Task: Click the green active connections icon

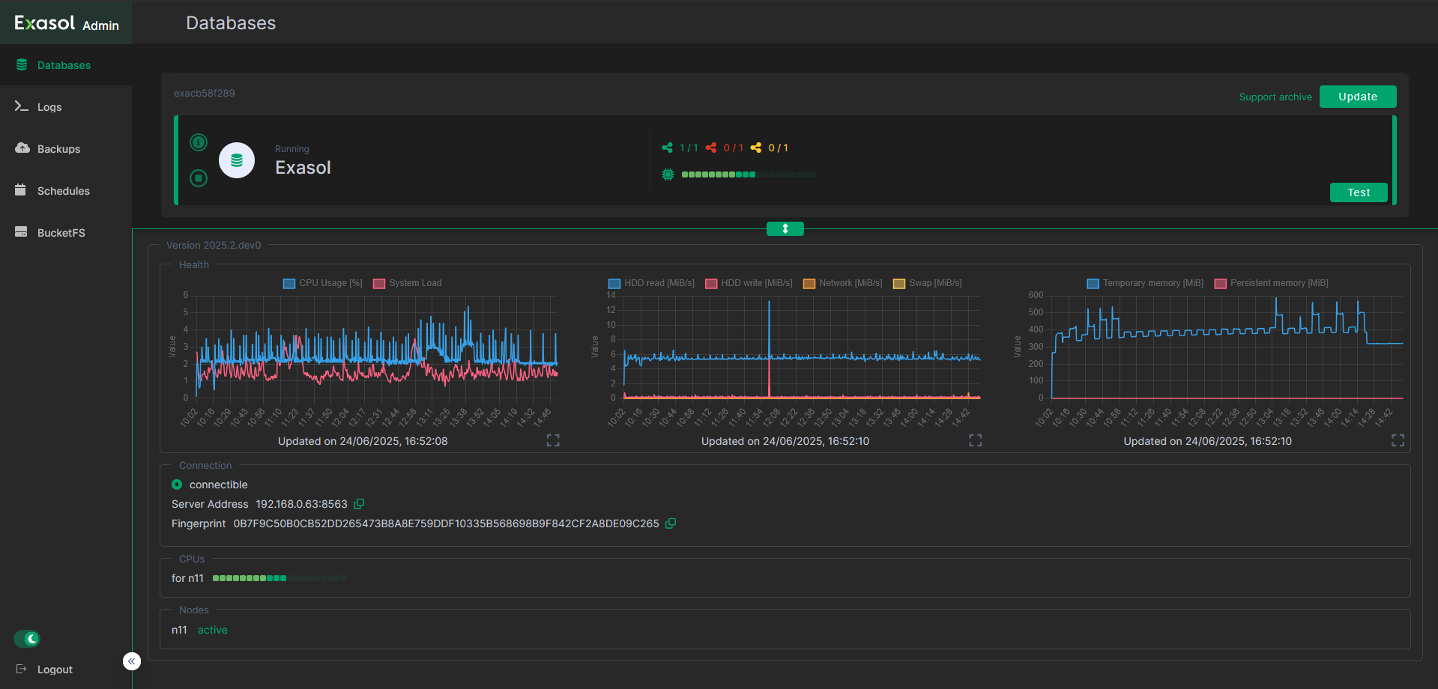Action: 667,148
